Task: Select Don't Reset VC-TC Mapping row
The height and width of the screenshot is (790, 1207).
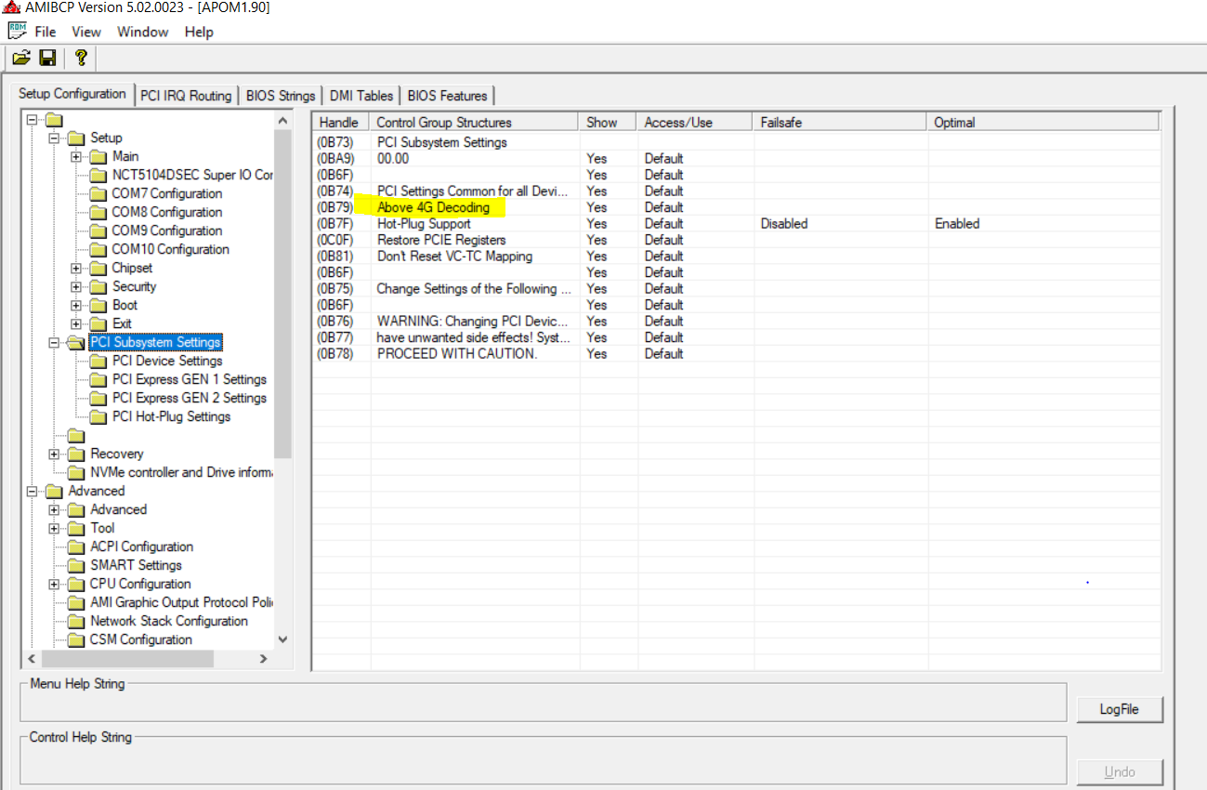Action: (x=737, y=256)
